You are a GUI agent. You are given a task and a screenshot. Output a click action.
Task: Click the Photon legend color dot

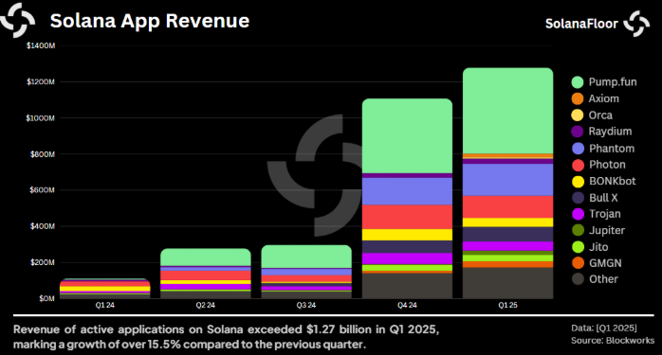578,165
